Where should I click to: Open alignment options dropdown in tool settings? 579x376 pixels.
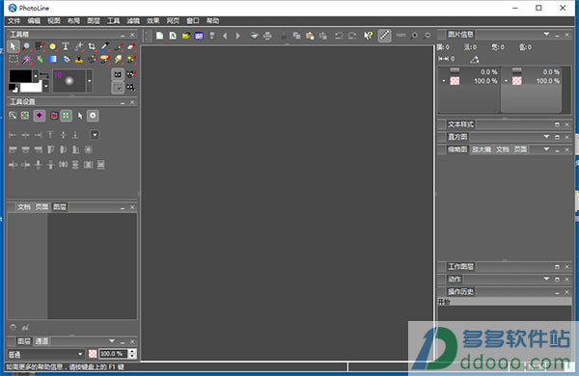click(x=95, y=135)
